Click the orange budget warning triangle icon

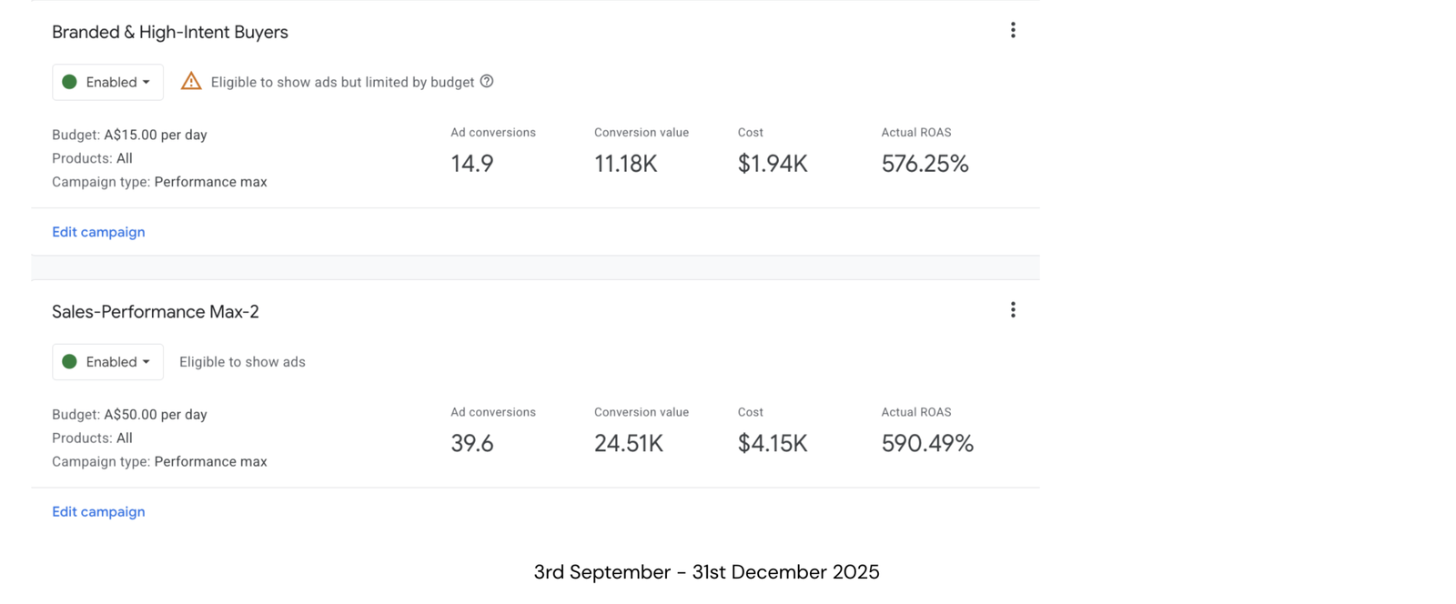click(191, 81)
